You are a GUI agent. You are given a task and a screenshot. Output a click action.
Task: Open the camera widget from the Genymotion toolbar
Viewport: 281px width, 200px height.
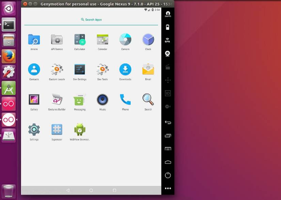(168, 53)
